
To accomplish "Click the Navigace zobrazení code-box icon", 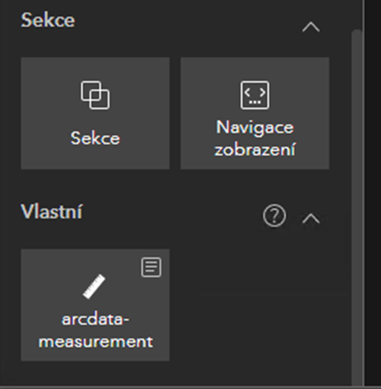I will point(255,95).
